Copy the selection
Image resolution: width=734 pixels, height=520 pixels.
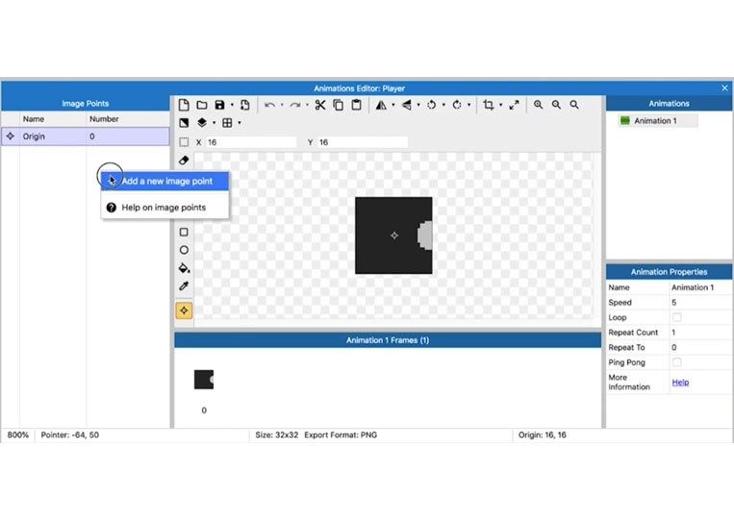[338, 105]
